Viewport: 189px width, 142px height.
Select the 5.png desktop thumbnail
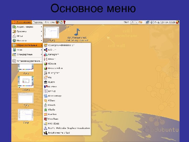(26, 115)
